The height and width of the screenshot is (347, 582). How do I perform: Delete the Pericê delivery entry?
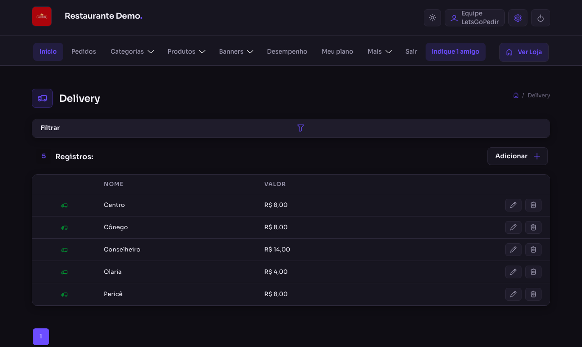coord(533,294)
